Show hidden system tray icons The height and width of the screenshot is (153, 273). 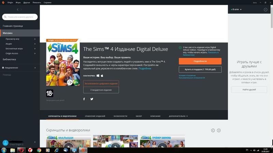pos(251,150)
